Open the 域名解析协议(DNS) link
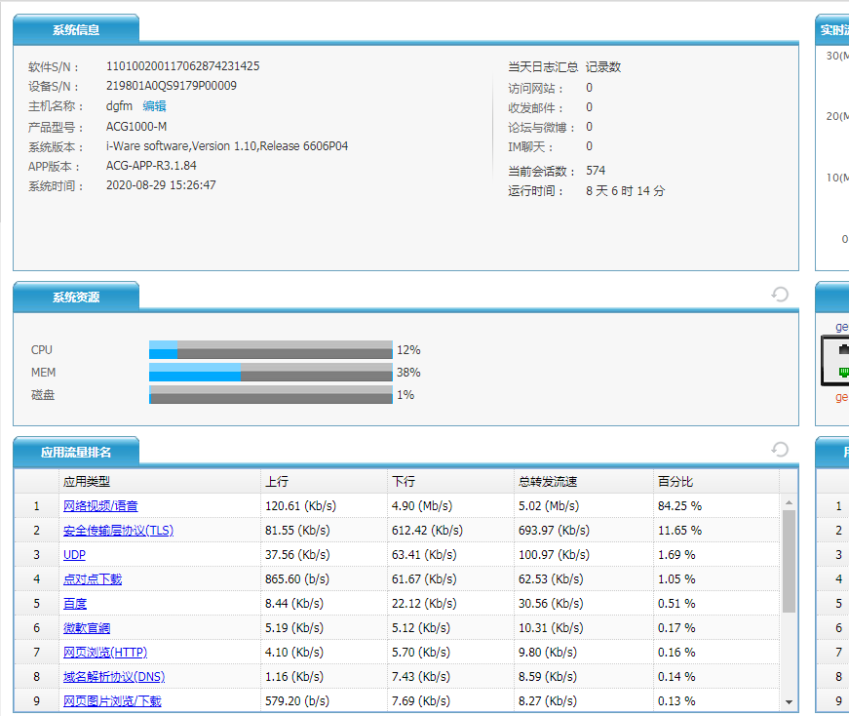 click(x=114, y=676)
